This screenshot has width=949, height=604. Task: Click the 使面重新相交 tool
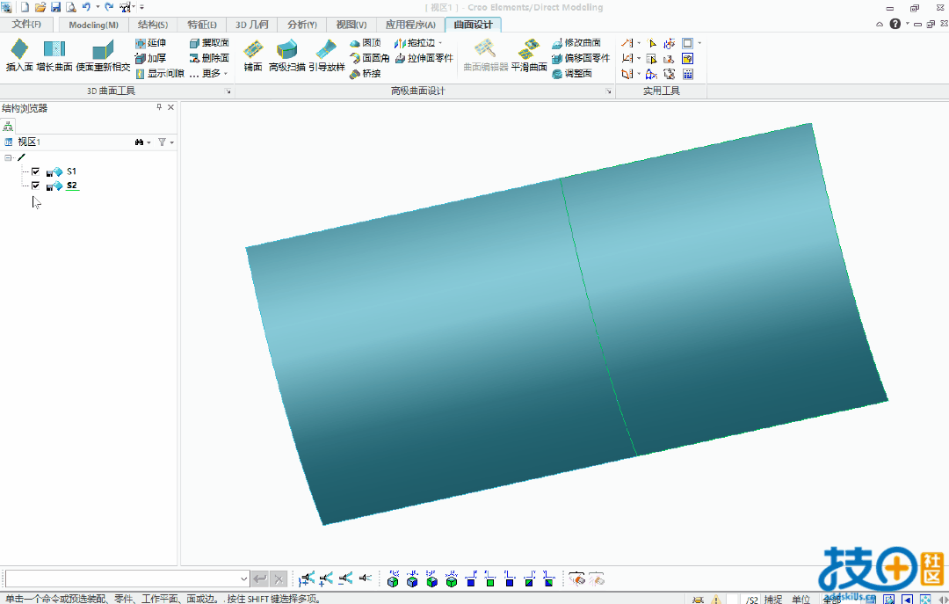103,55
